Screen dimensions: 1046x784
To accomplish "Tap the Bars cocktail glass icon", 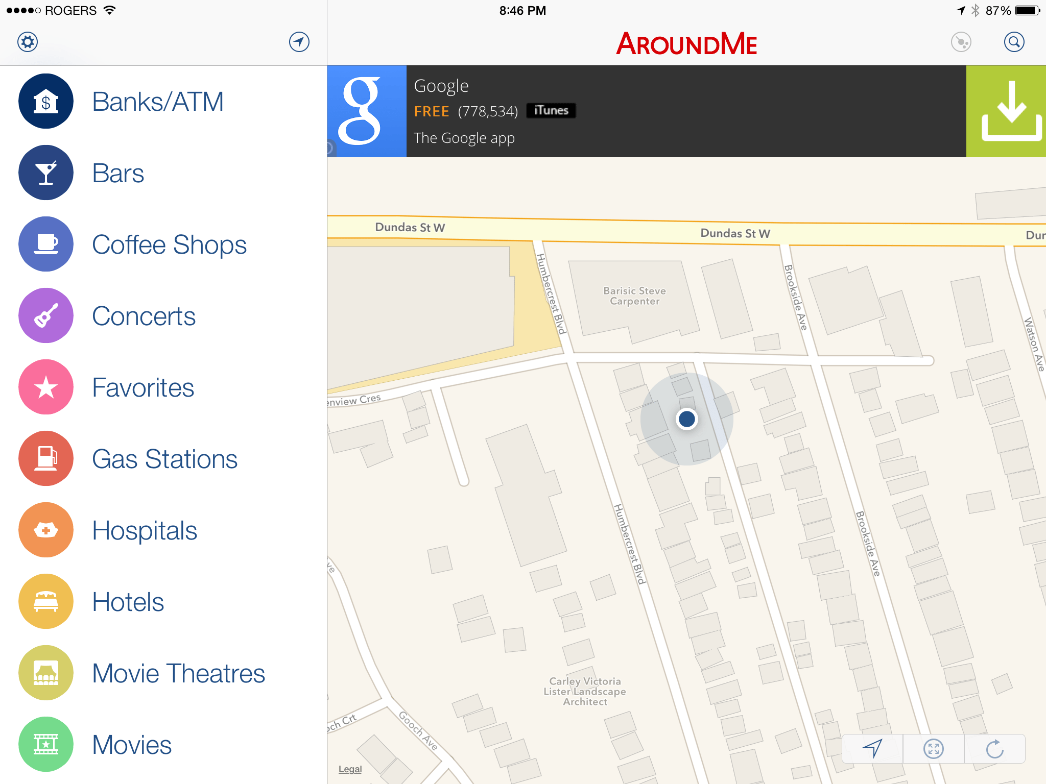I will pos(46,173).
